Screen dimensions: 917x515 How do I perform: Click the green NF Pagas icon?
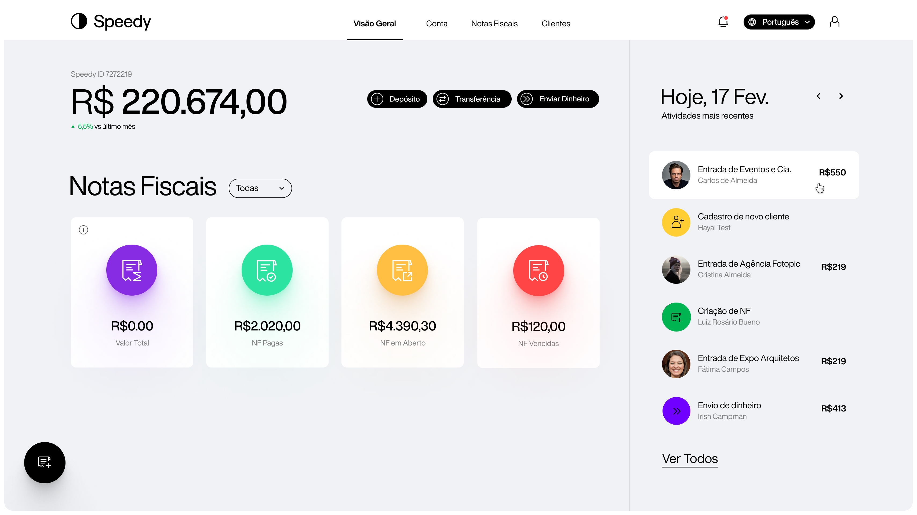(267, 270)
